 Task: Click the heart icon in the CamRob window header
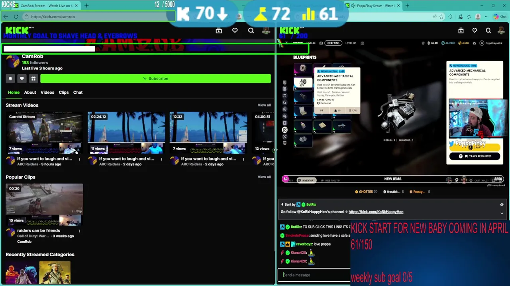[235, 31]
